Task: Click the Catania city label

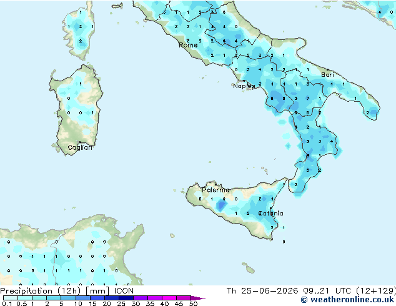Action: point(270,214)
